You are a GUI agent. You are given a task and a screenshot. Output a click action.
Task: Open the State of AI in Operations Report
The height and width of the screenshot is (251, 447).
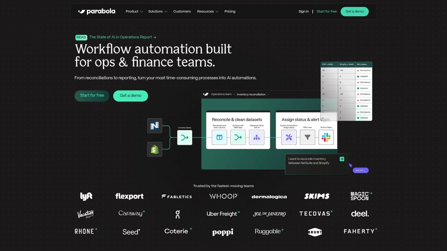click(122, 37)
